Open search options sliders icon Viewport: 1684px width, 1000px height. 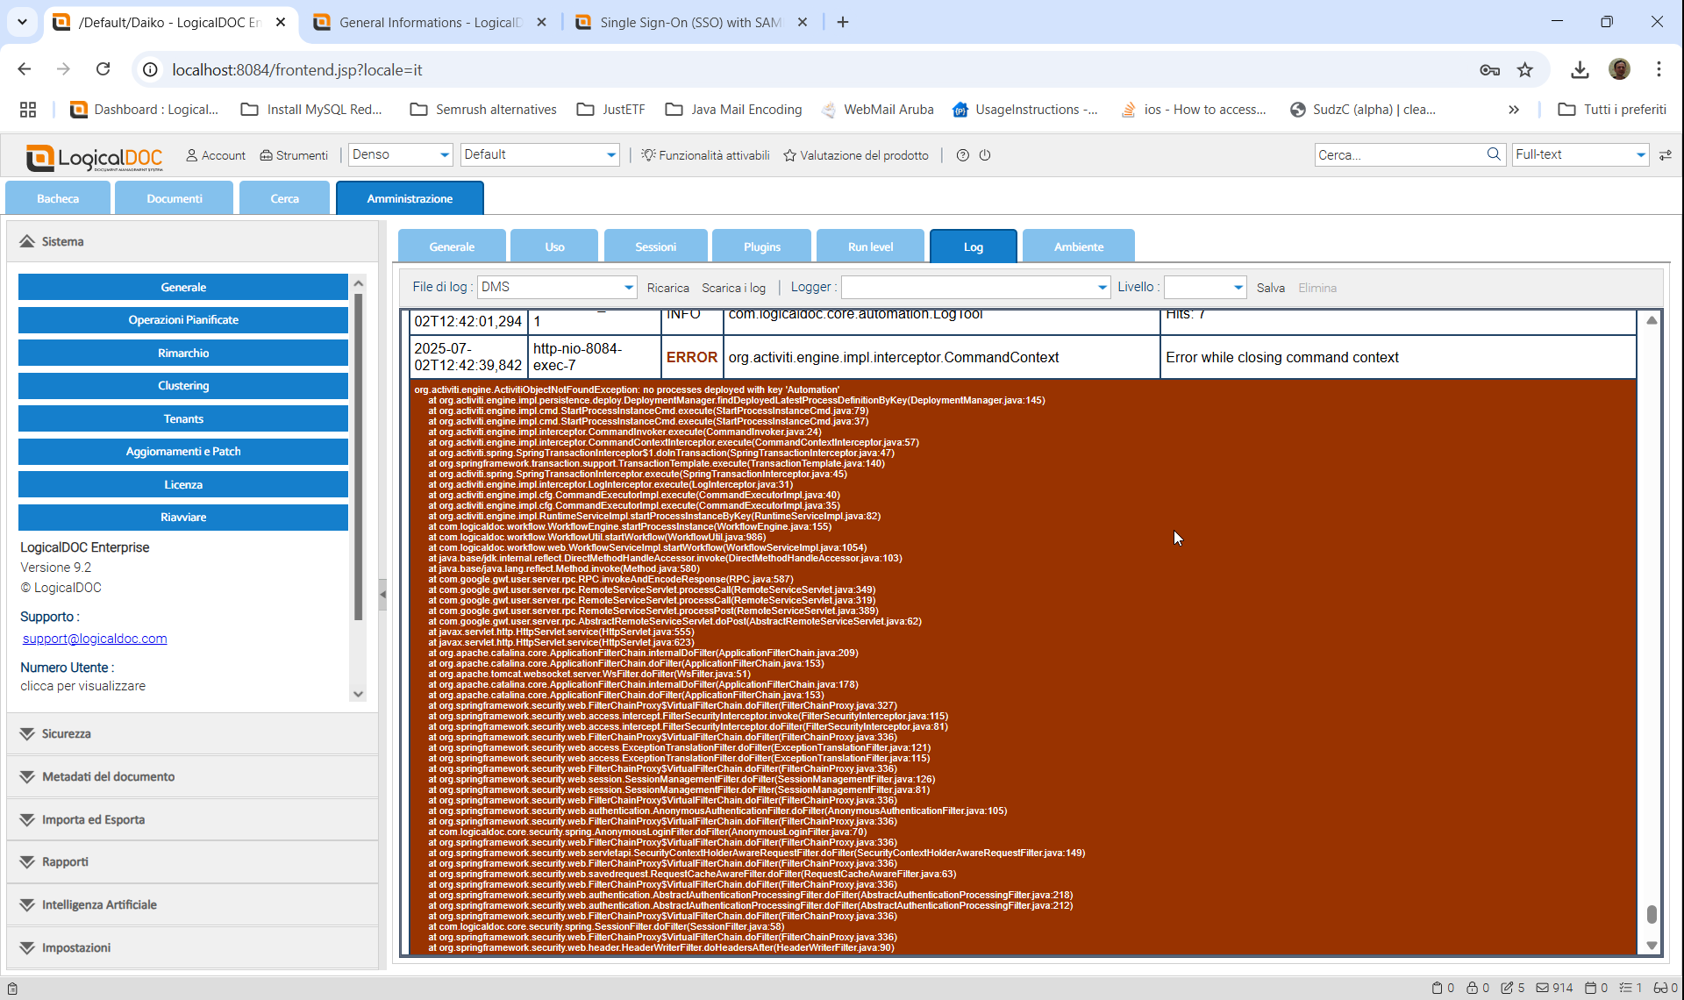pos(1666,155)
